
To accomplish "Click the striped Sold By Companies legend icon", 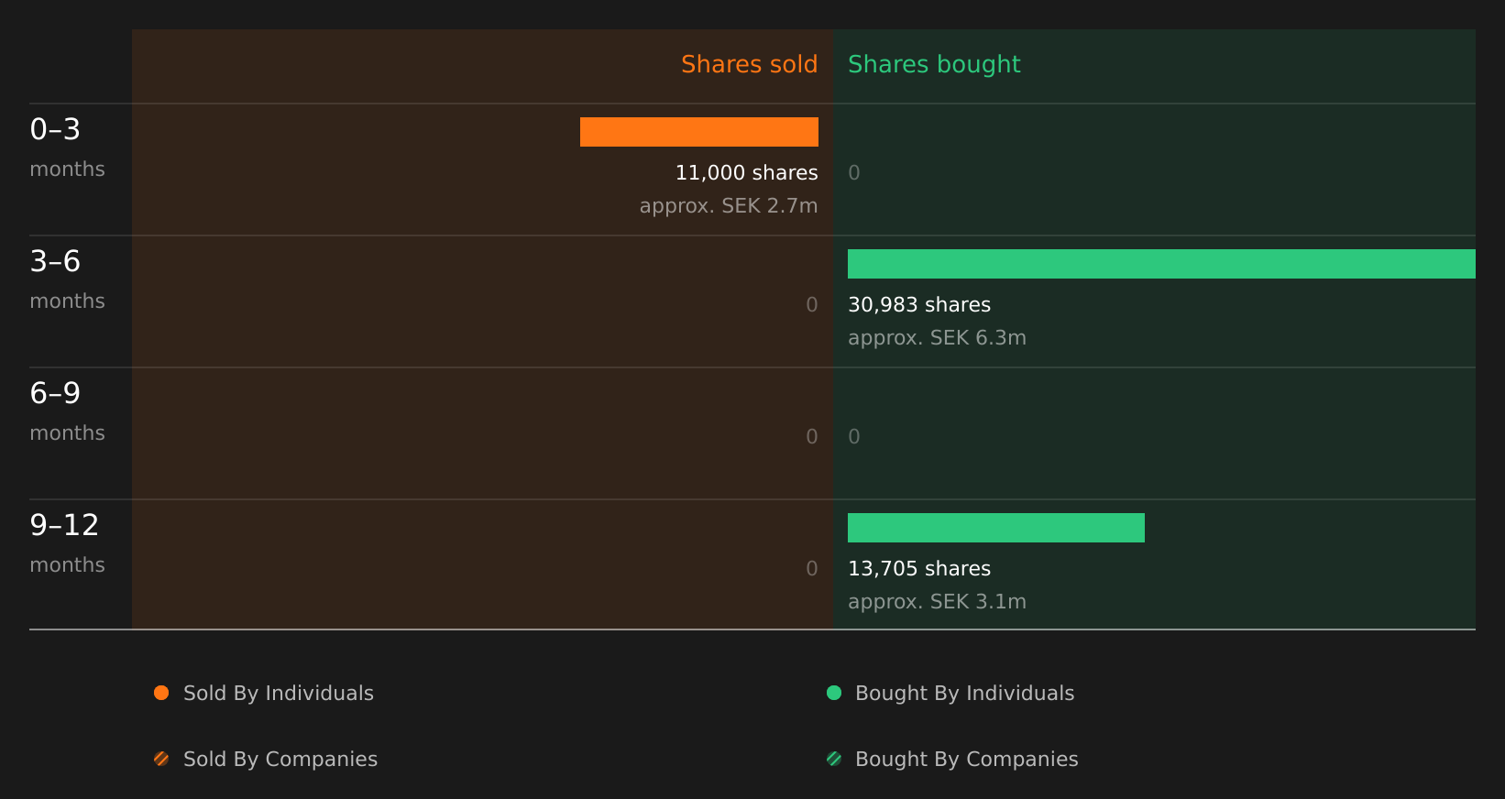I will pos(161,759).
